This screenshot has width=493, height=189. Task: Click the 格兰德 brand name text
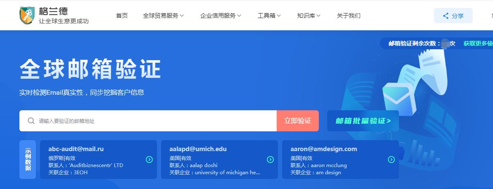coord(54,12)
